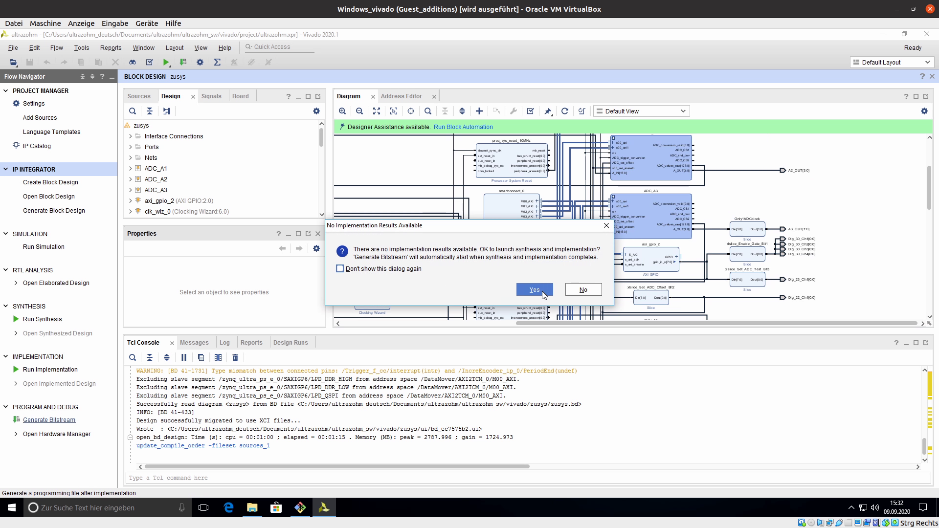Click the Run green play icon in main toolbar
This screenshot has height=528, width=939.
coord(166,62)
